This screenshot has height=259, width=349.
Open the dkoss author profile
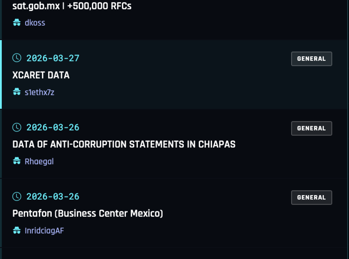35,23
